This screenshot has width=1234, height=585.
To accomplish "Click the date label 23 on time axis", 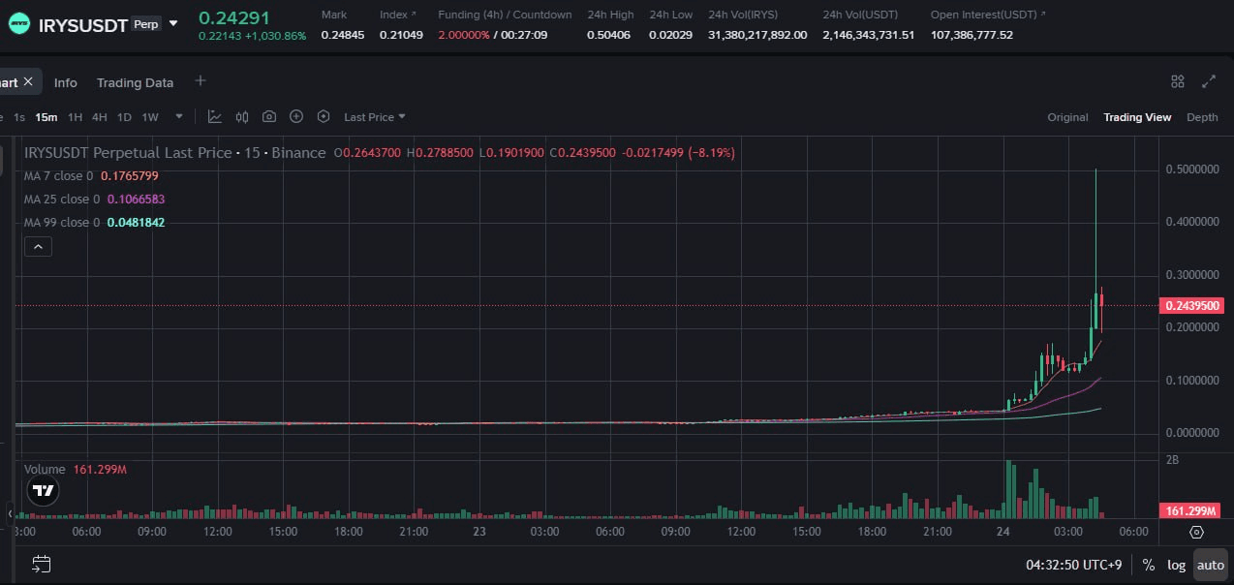I will click(478, 532).
